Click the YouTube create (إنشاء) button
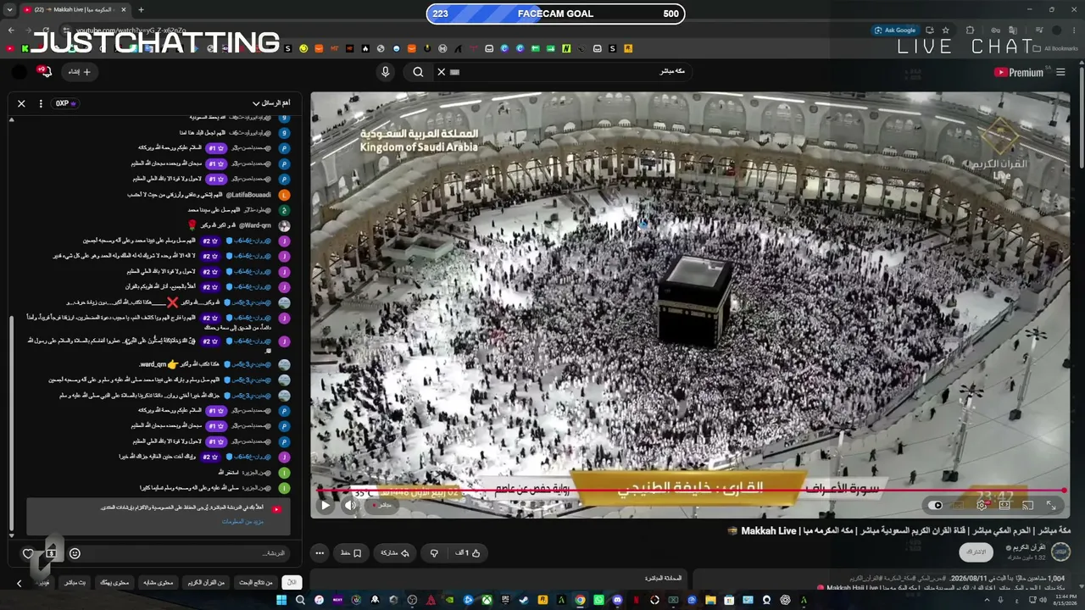The width and height of the screenshot is (1085, 610). (79, 72)
